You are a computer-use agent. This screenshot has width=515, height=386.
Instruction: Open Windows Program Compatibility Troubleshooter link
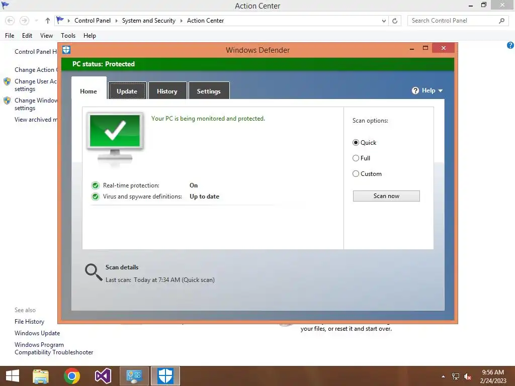coord(54,348)
